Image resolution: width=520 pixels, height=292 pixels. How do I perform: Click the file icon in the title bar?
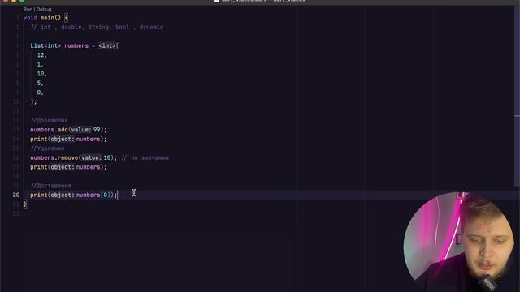coord(217,1)
